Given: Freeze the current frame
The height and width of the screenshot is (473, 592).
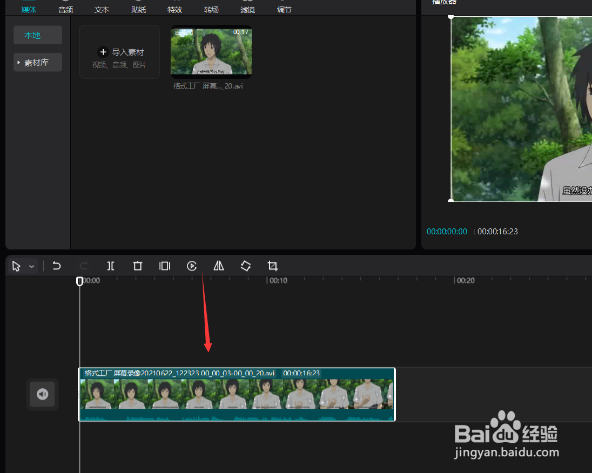Looking at the screenshot, I should point(165,266).
